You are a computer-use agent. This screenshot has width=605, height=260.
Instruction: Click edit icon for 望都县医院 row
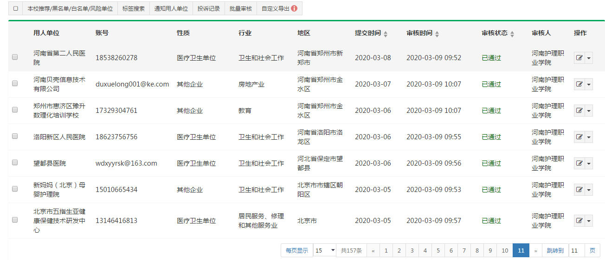[x=579, y=163]
